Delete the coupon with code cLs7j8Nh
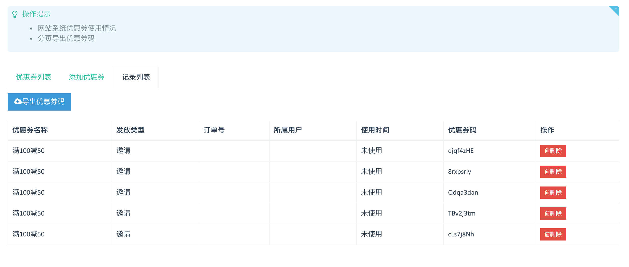The height and width of the screenshot is (267, 629). pos(553,234)
